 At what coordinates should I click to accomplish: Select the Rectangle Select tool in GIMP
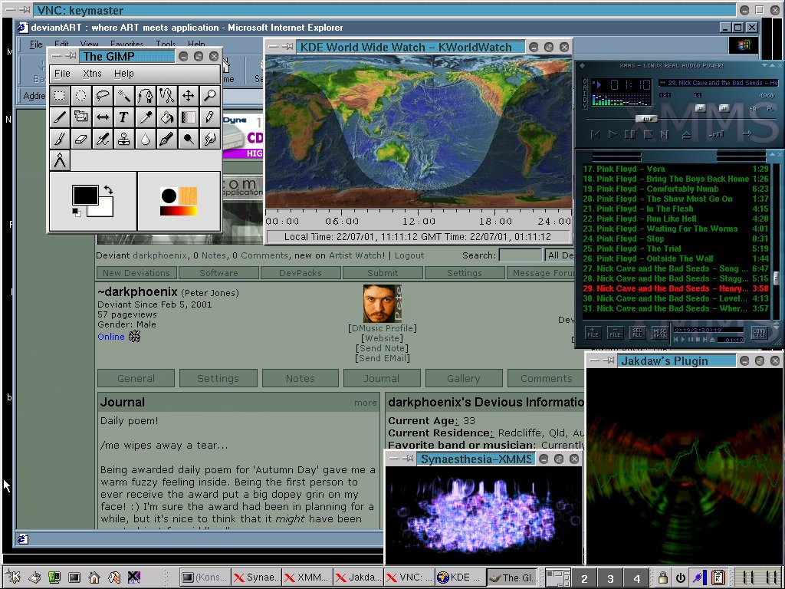[x=60, y=95]
